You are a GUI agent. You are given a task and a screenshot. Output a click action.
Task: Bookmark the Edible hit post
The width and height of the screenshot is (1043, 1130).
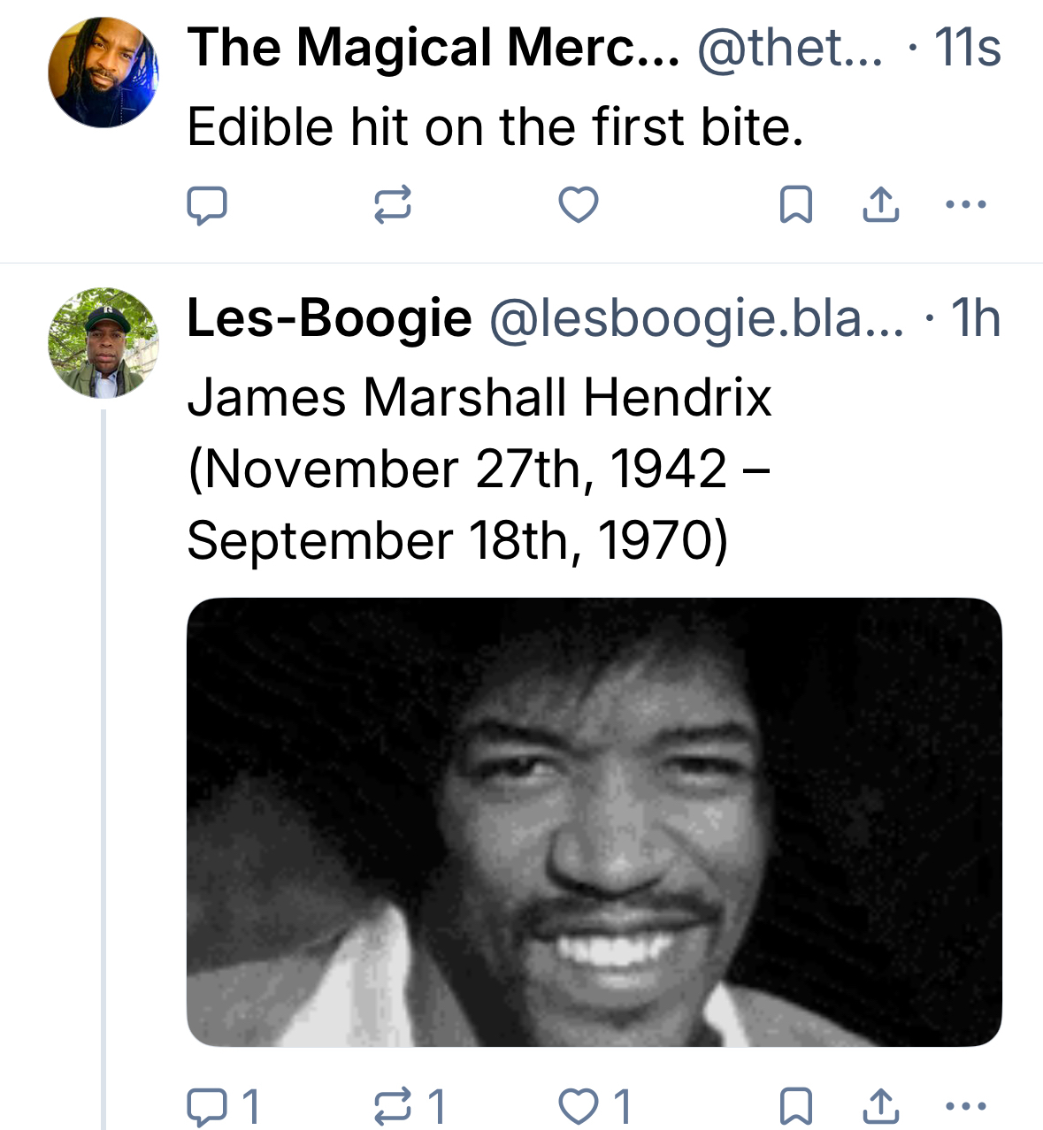coord(795,205)
